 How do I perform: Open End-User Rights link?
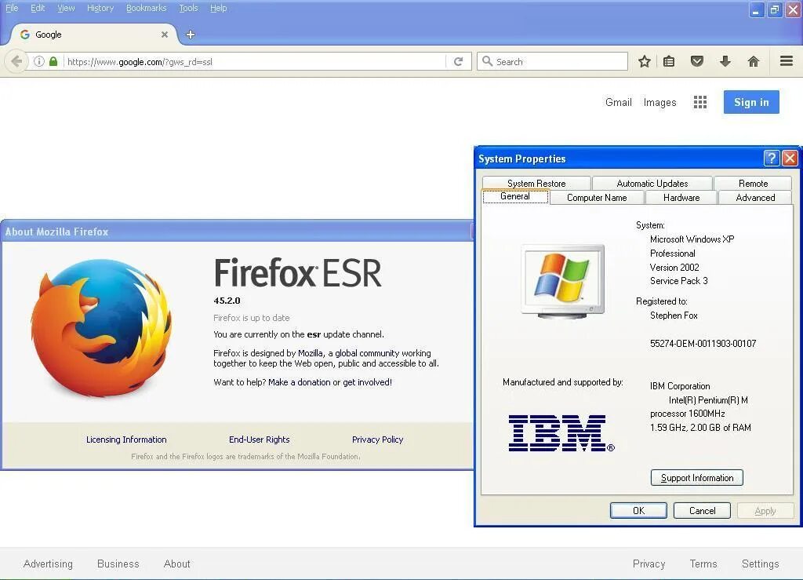tap(259, 440)
